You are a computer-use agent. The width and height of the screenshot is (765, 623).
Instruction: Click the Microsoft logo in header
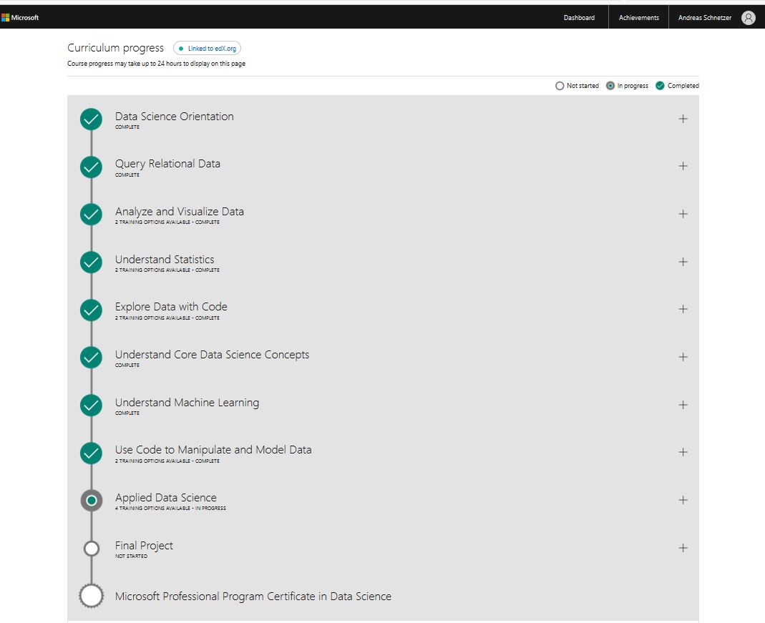pyautogui.click(x=20, y=18)
